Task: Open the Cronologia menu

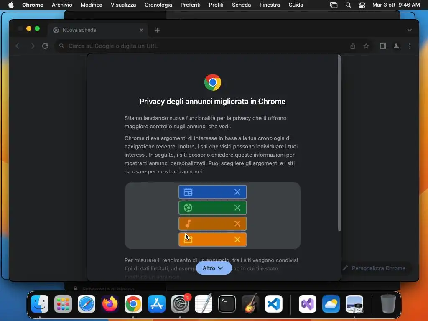Action: click(158, 5)
